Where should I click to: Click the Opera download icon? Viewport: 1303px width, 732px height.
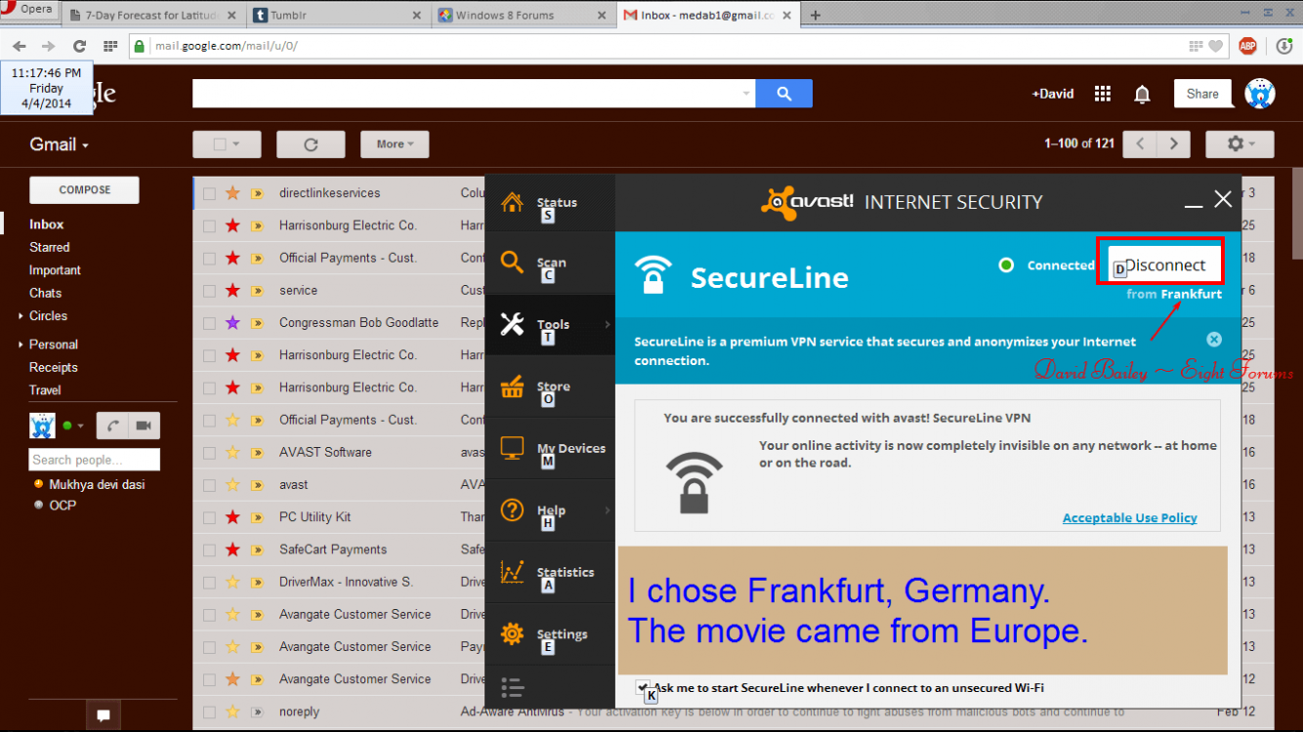pyautogui.click(x=1285, y=46)
